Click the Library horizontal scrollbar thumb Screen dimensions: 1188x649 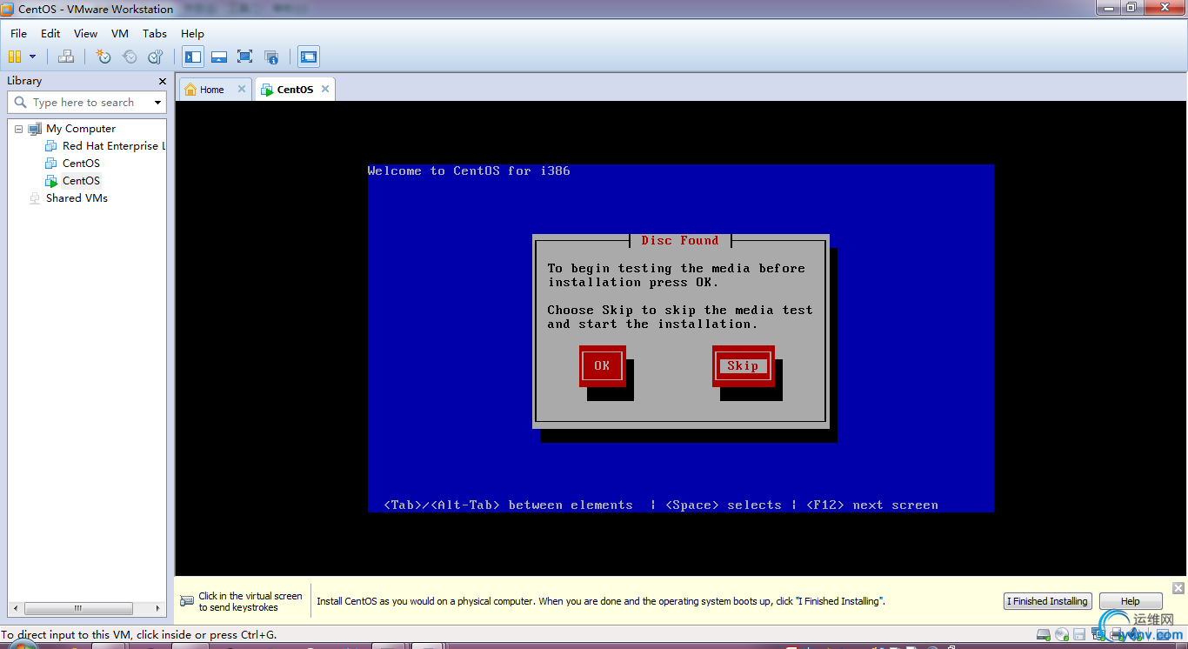coord(78,608)
